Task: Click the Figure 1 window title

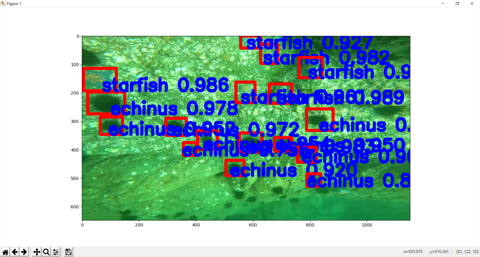Action: [x=14, y=3]
